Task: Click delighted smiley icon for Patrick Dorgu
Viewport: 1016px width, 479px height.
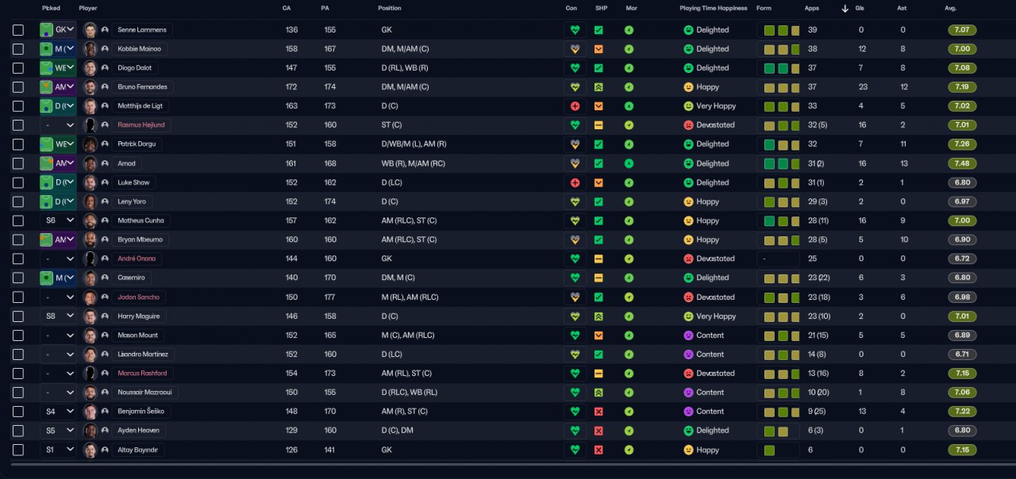Action: 688,144
